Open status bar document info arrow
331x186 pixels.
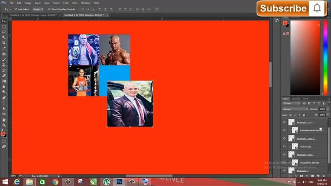point(59,176)
